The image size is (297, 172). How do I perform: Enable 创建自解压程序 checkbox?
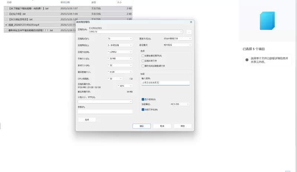pyautogui.click(x=143, y=55)
